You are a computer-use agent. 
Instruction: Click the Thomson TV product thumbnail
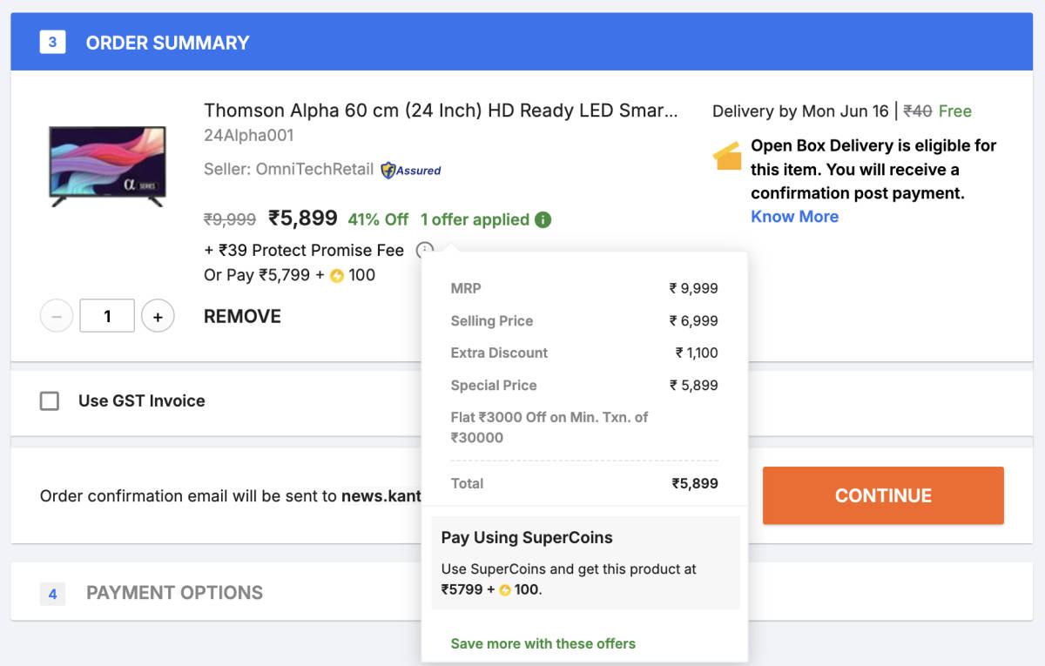point(107,166)
